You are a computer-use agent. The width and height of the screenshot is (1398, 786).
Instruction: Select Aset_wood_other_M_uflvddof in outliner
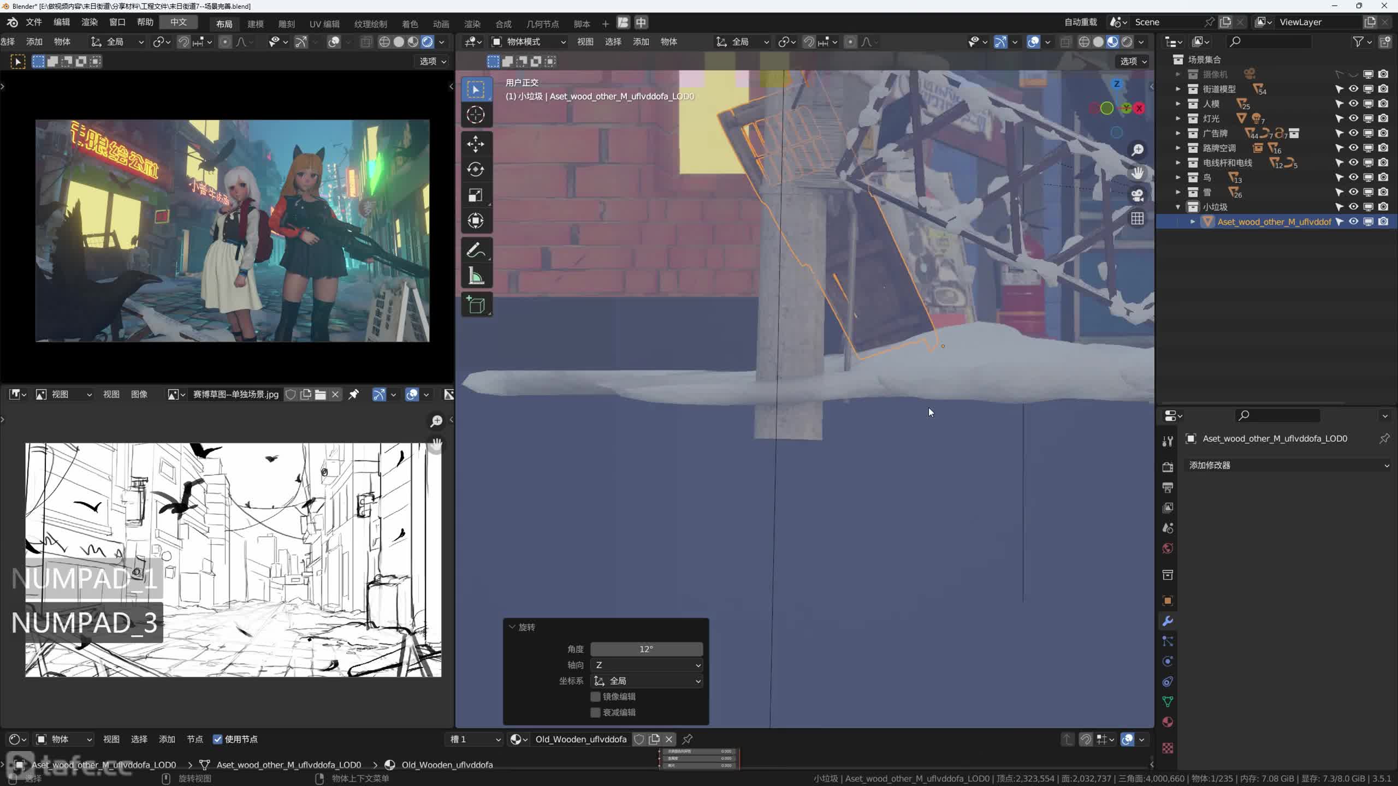click(1274, 222)
